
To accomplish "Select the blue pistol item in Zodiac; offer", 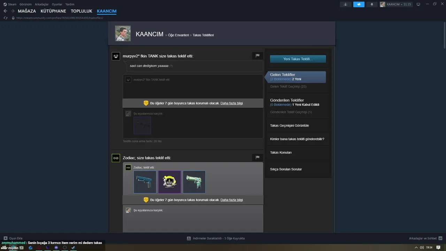I will 145,182.
